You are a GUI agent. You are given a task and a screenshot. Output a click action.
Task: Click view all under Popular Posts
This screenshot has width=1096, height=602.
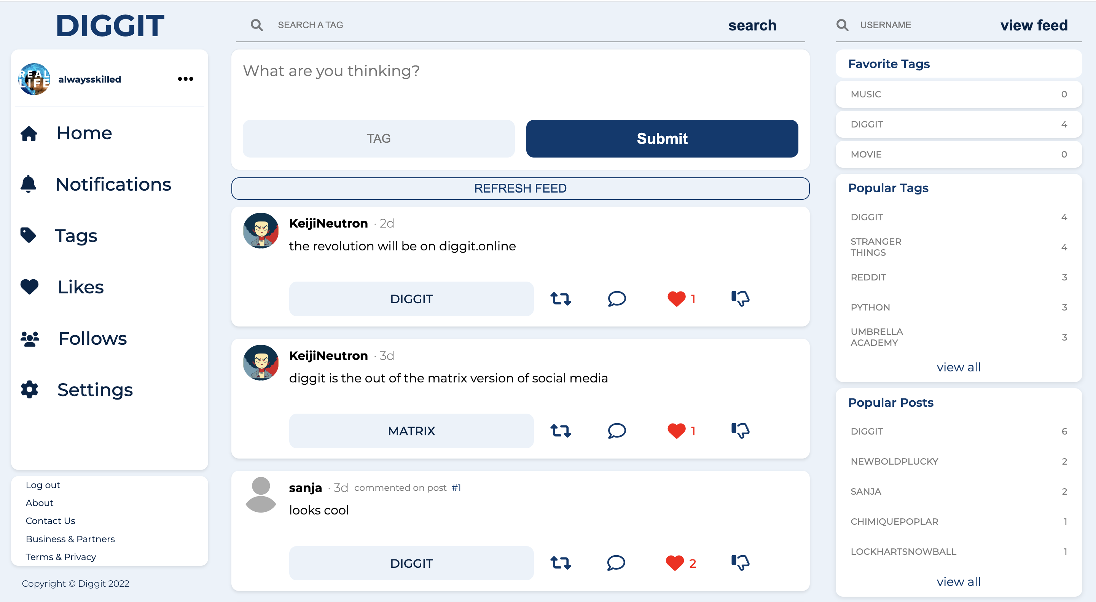[x=959, y=581]
